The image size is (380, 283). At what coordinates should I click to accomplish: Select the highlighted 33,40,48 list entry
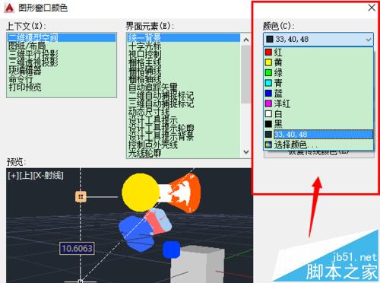(x=318, y=134)
